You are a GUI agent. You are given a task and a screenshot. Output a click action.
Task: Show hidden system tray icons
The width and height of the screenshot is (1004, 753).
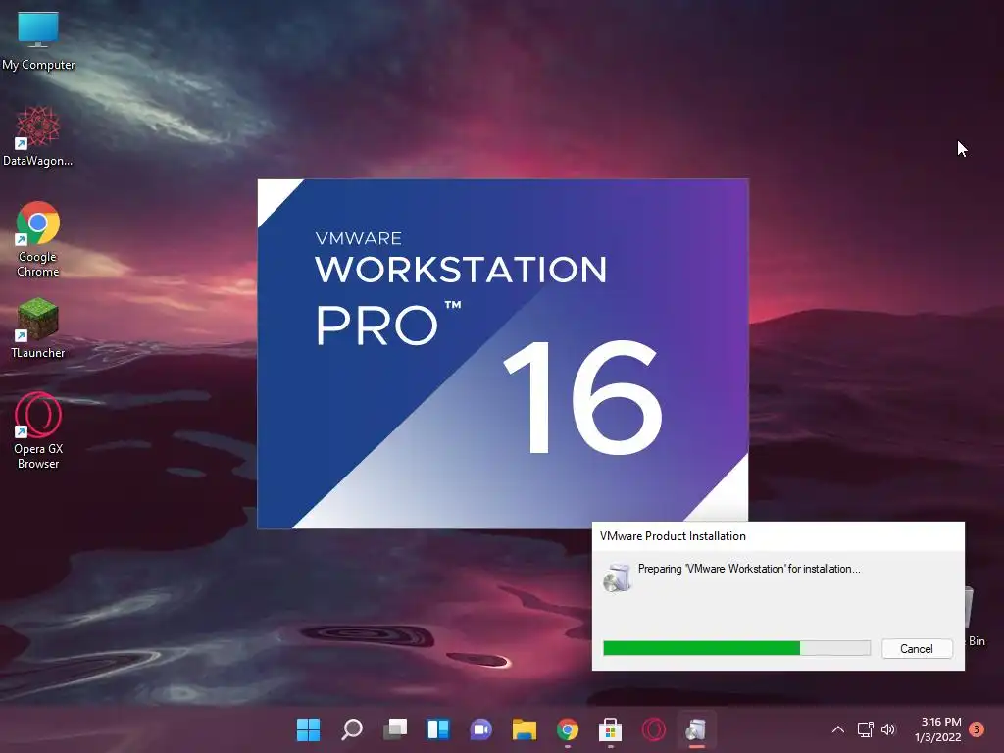(x=837, y=729)
